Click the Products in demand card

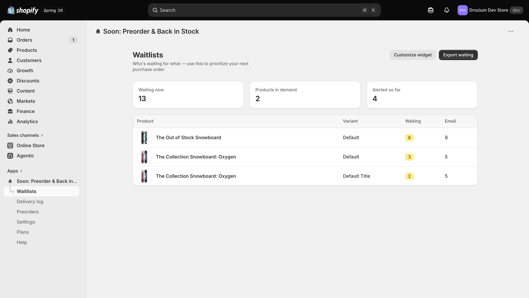[x=305, y=95]
